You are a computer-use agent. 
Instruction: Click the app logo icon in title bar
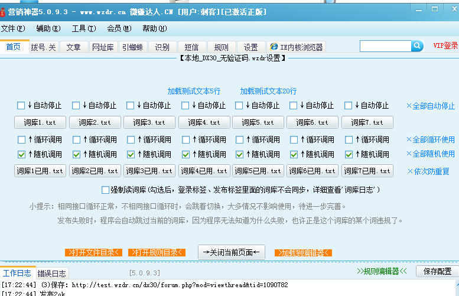[x=2, y=12]
